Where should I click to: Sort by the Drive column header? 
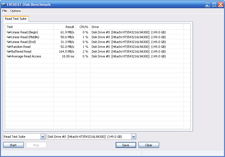[137, 27]
